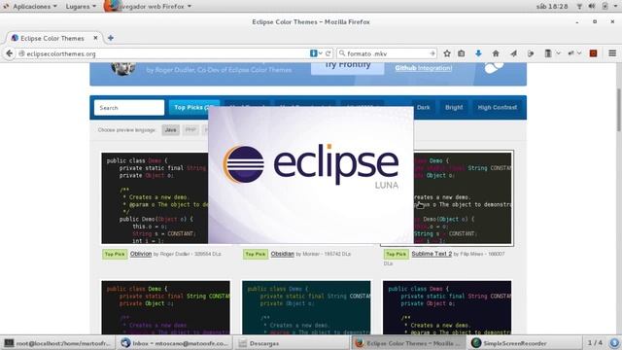This screenshot has width=622, height=350.
Task: Open the bookmarks list clipboard icon
Action: (x=462, y=53)
